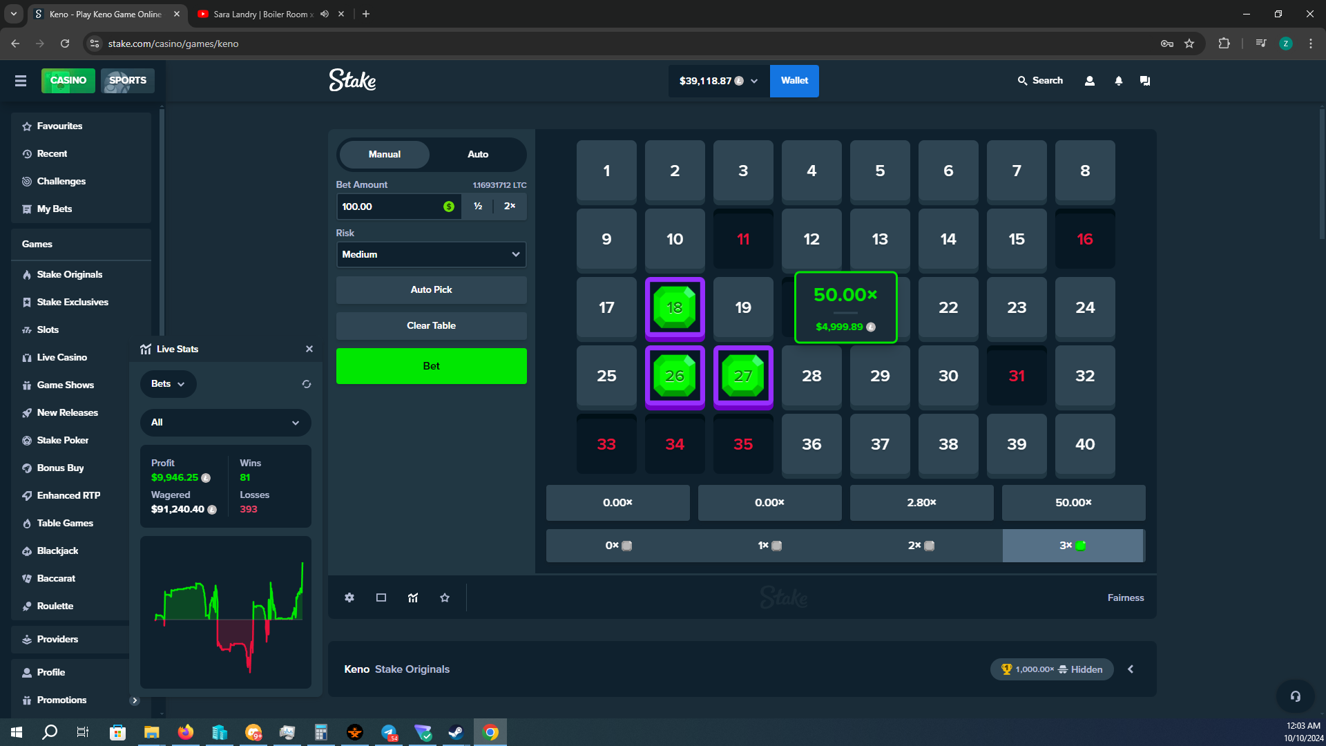Screen dimensions: 1326x746
Task: Click the user profile icon in header
Action: click(x=1090, y=81)
